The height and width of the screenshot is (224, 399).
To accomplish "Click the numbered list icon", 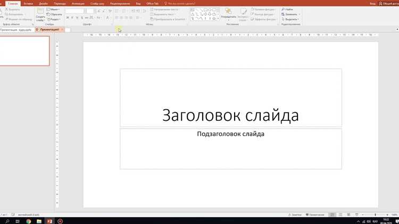I will [x=124, y=11].
